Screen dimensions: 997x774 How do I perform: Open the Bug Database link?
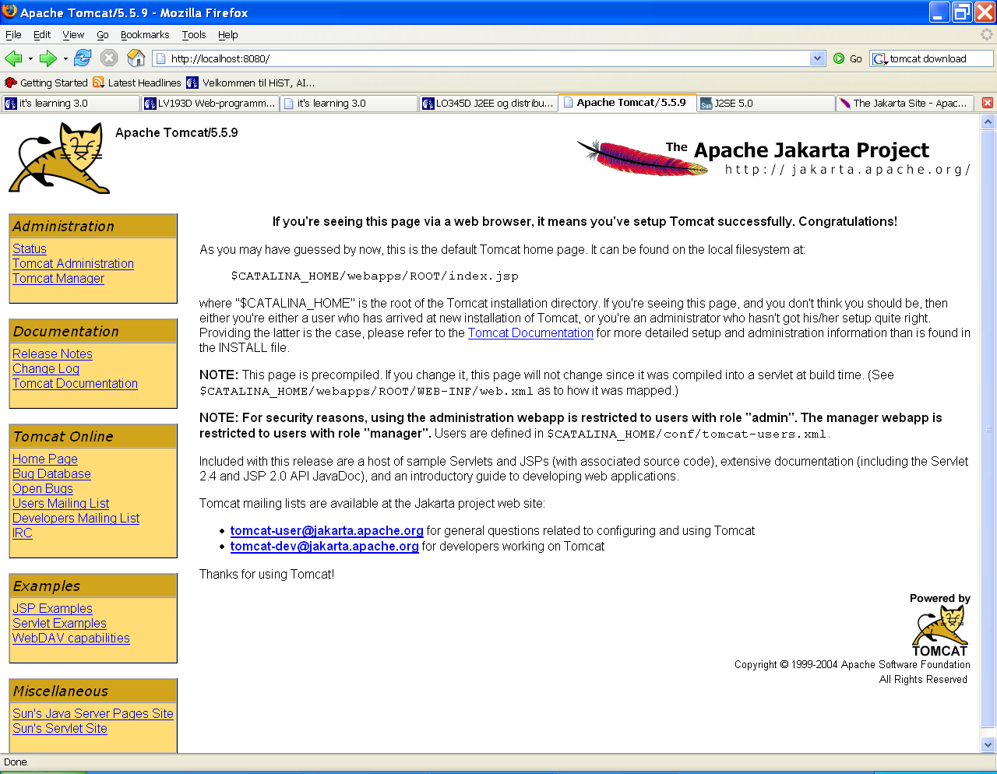point(51,473)
